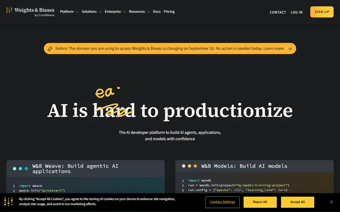Go to the Pricing page

pyautogui.click(x=169, y=12)
